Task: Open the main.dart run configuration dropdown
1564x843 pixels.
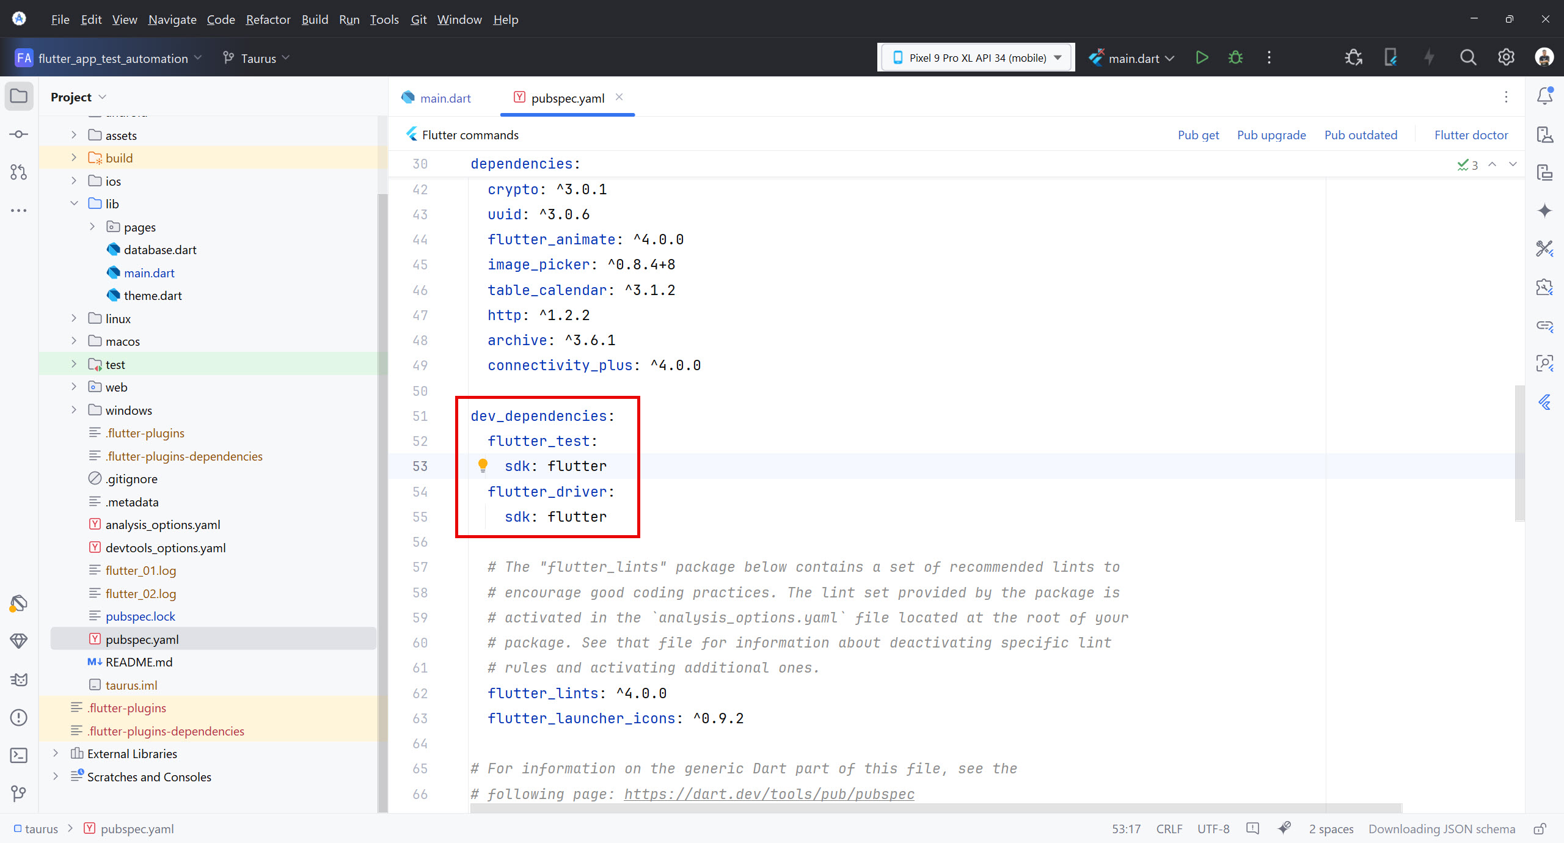Action: click(x=1132, y=58)
